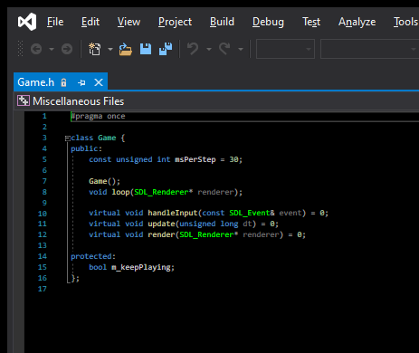Click the New Project icon
Screen dimensions: 419x353
[x=95, y=49]
